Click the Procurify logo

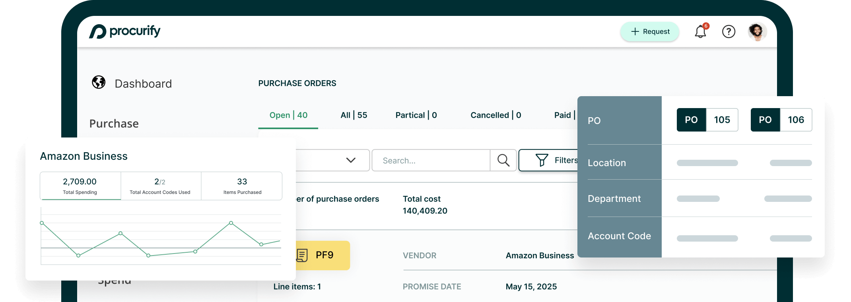pos(124,31)
